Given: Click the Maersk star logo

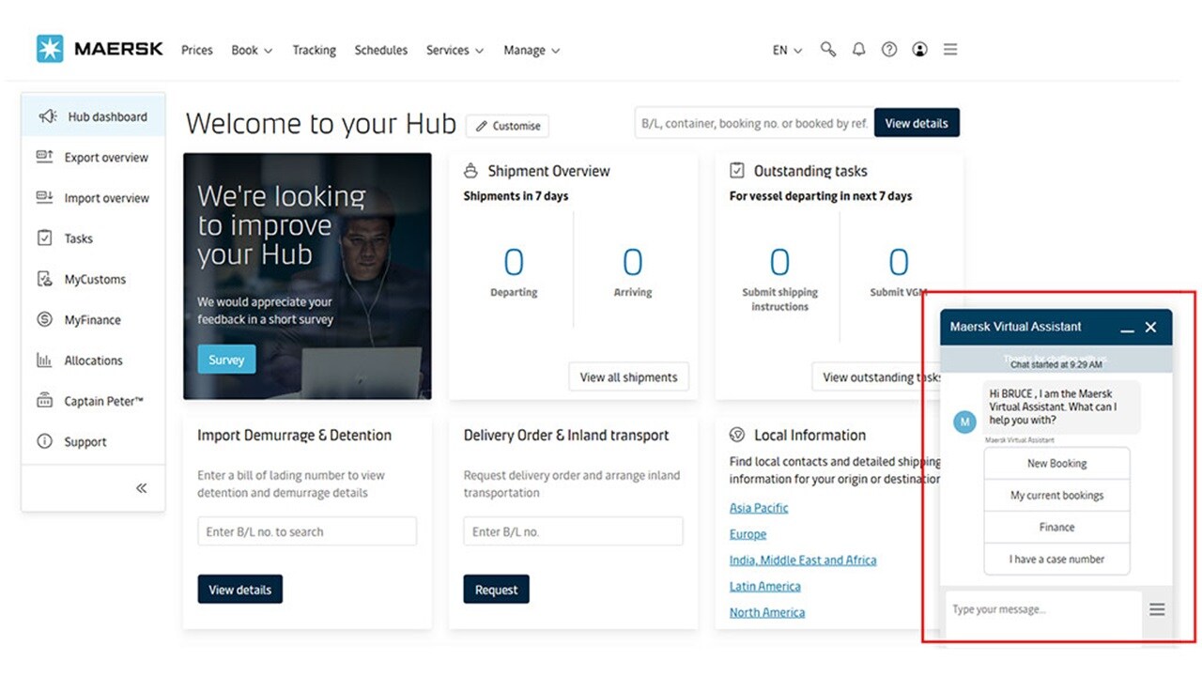Looking at the screenshot, I should pyautogui.click(x=50, y=49).
